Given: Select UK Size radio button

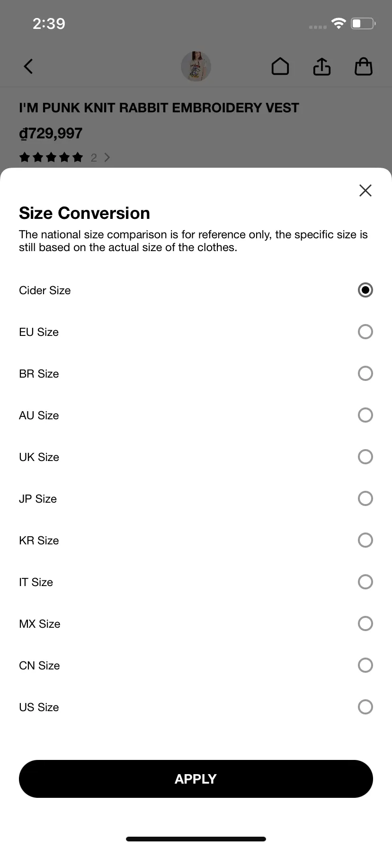Looking at the screenshot, I should (x=365, y=457).
